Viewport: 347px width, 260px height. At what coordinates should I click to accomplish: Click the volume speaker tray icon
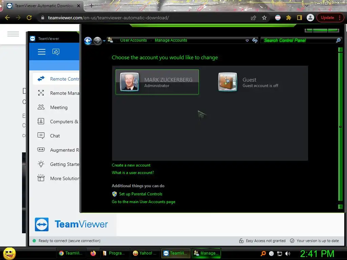[288, 254]
